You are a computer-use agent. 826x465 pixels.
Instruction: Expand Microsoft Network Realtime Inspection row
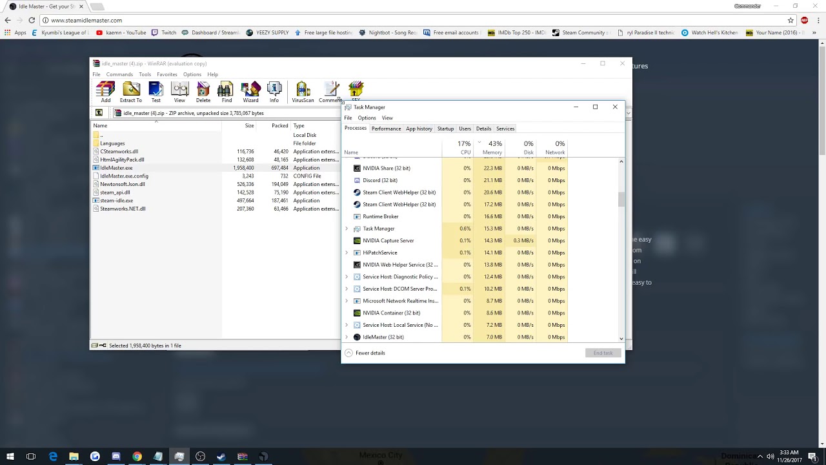pos(347,301)
